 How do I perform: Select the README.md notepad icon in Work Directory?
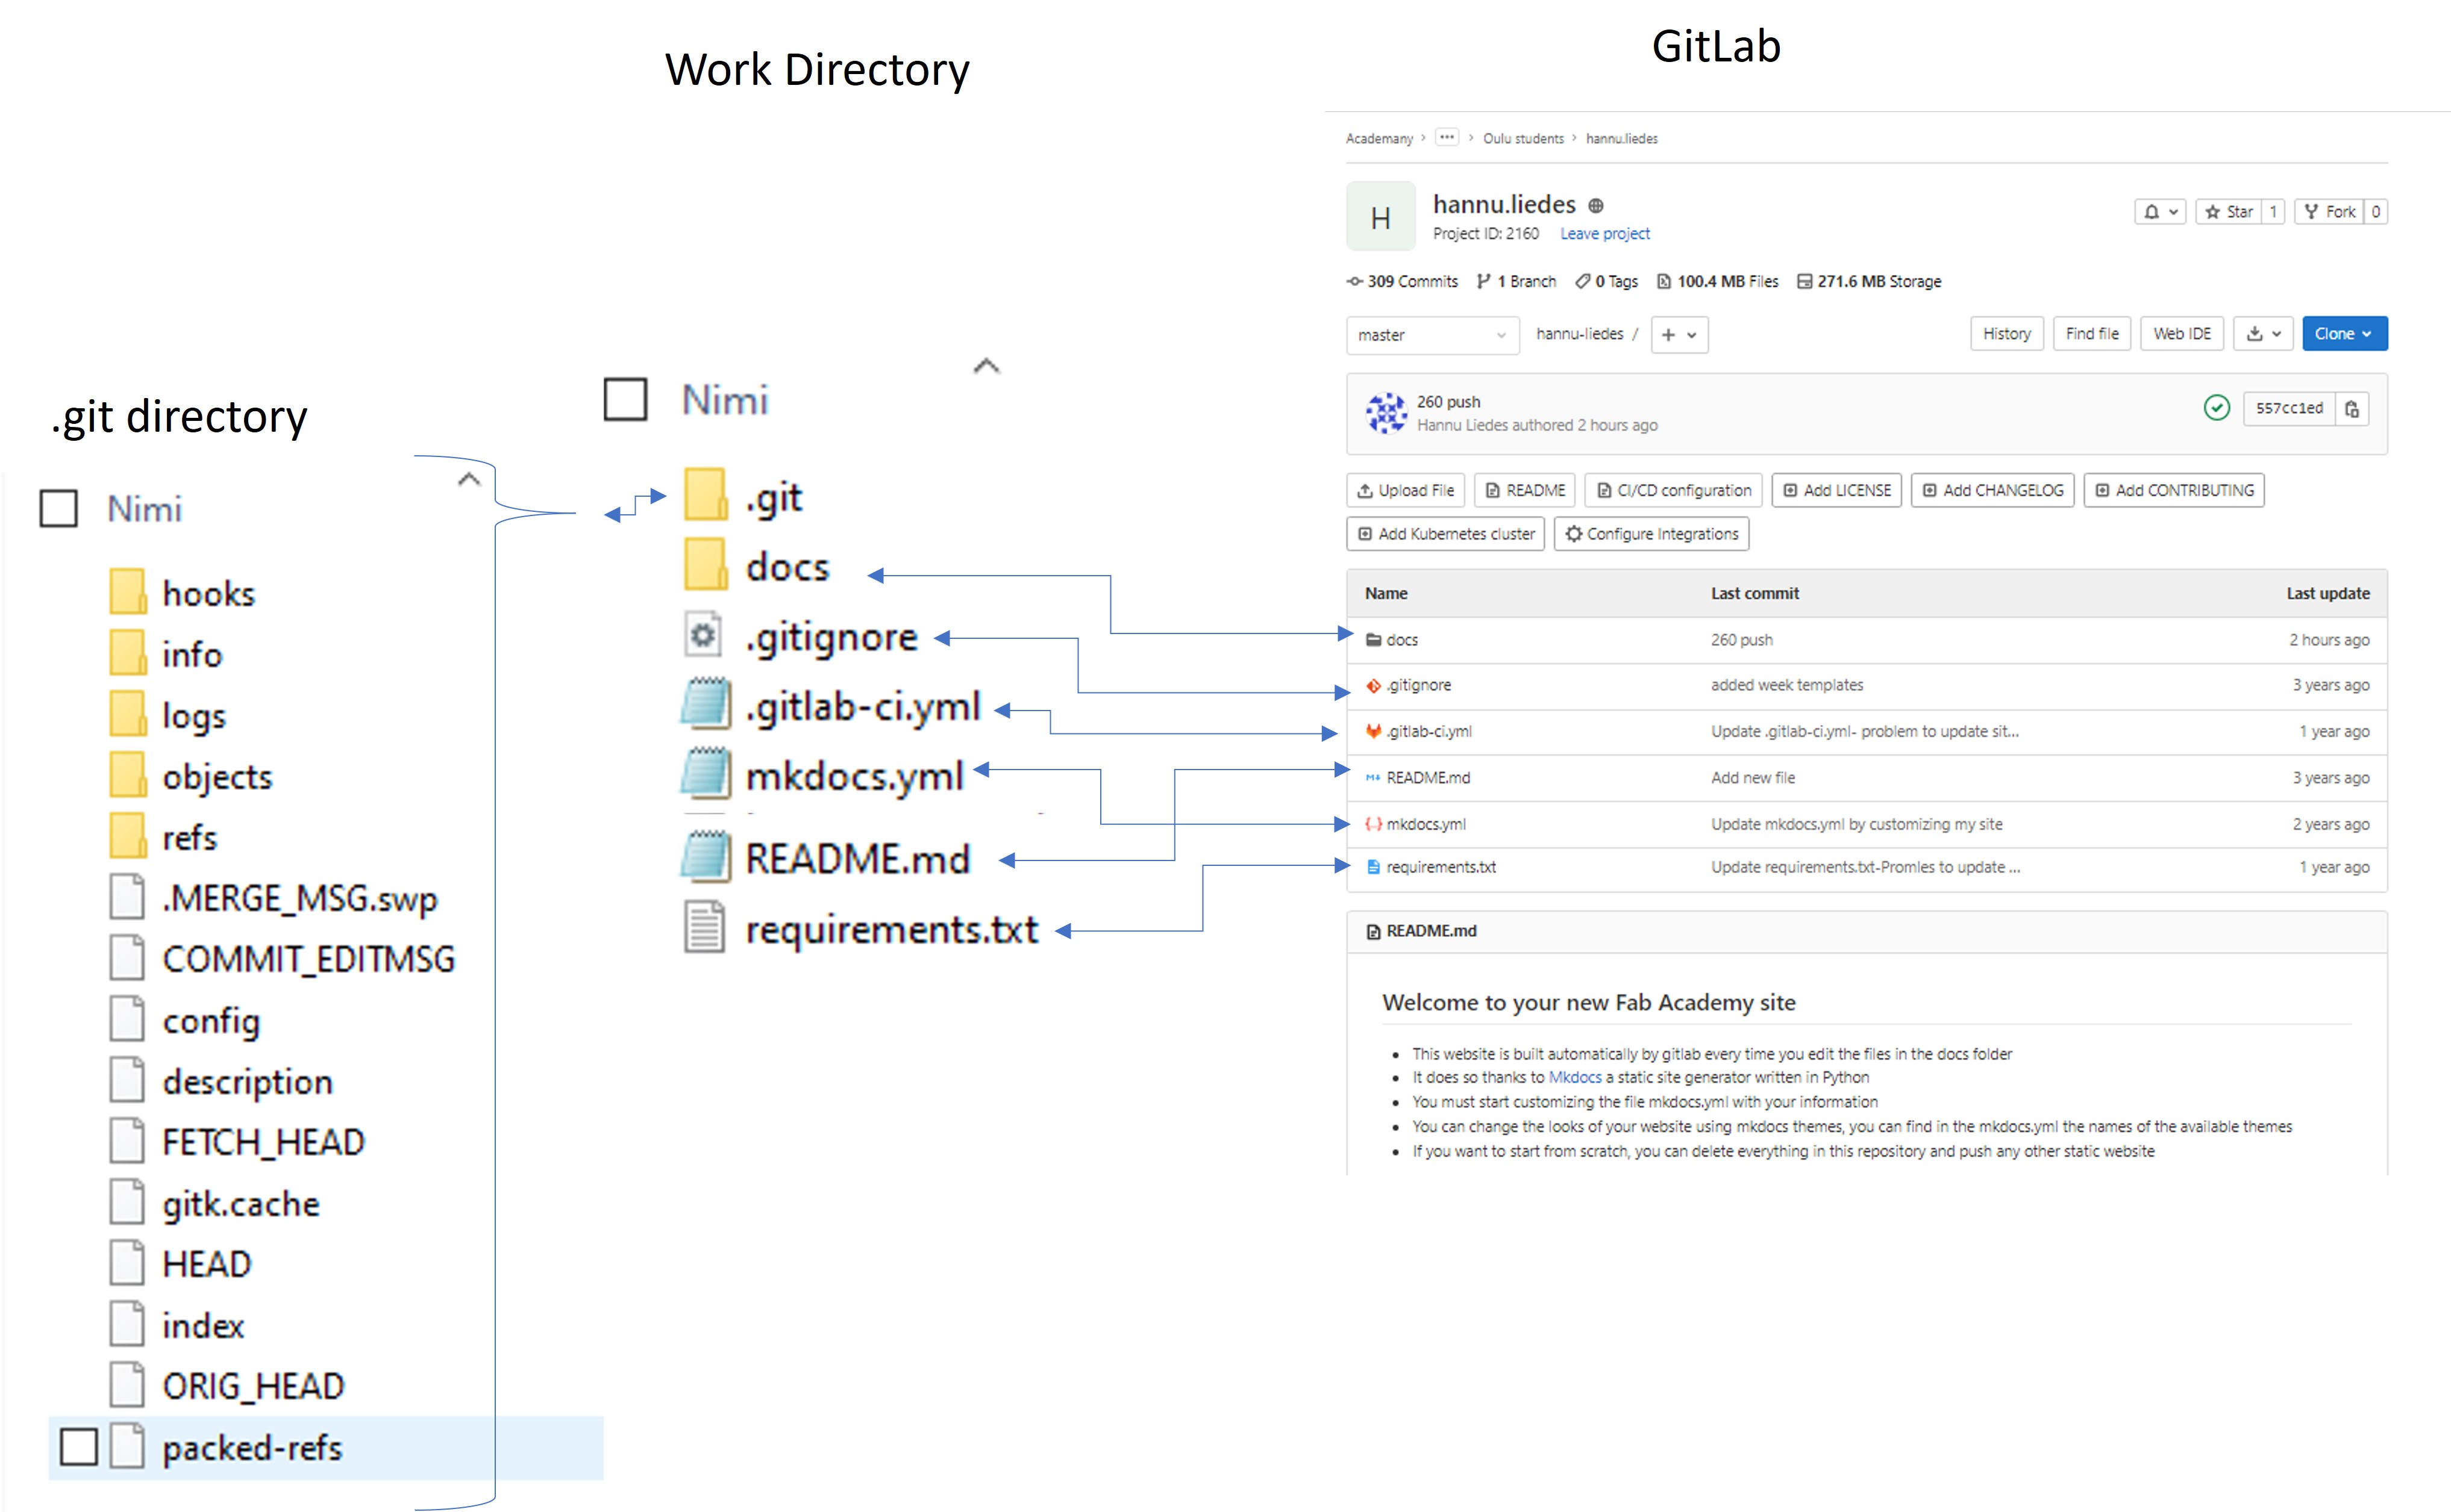point(706,857)
